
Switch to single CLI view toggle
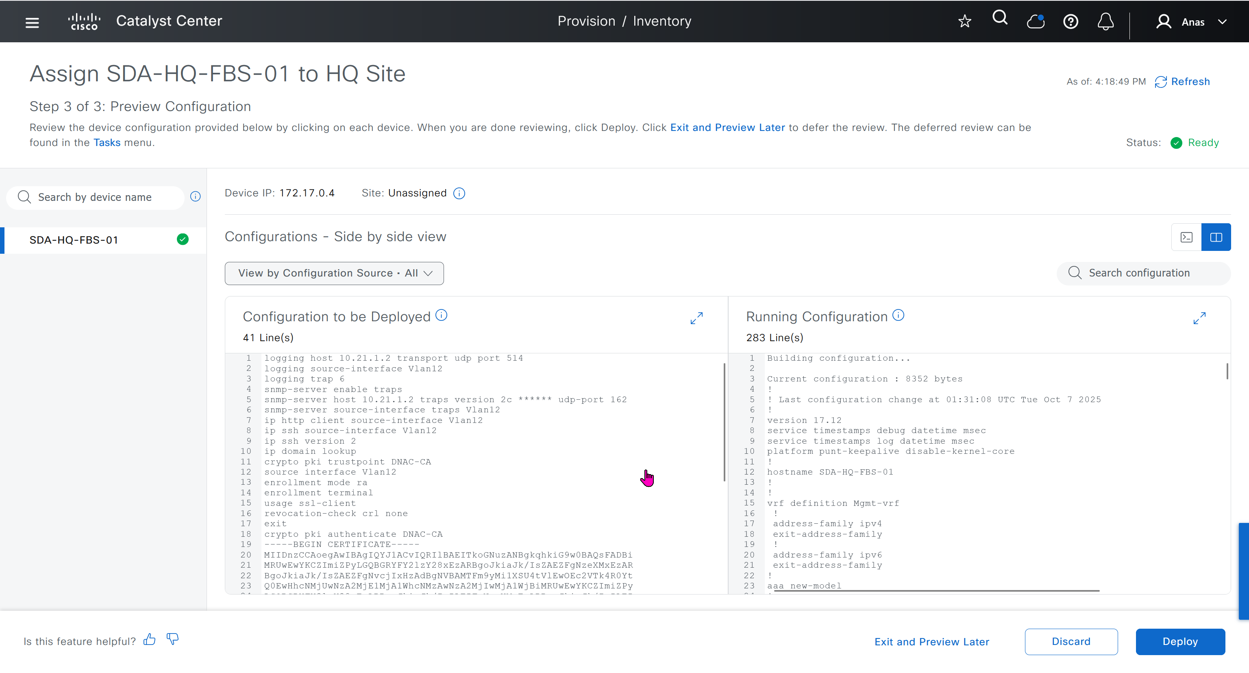1186,237
